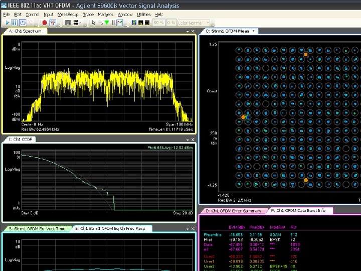Select the Strm1 OFDM Err Vect Time tab

(37, 228)
